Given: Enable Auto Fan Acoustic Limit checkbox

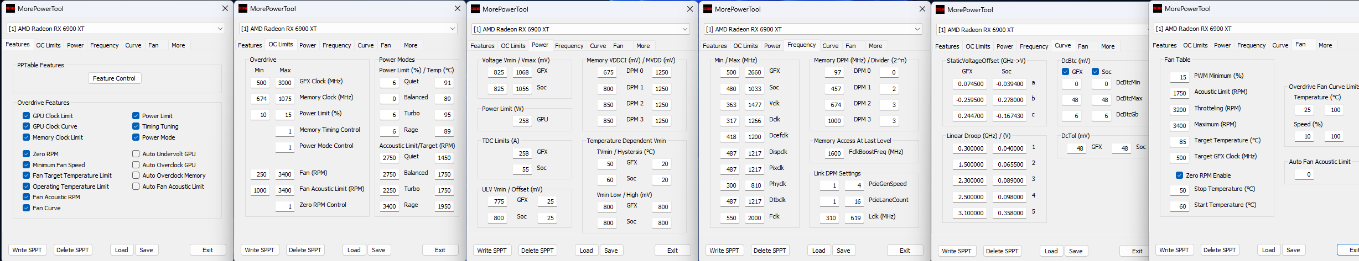Looking at the screenshot, I should (136, 187).
